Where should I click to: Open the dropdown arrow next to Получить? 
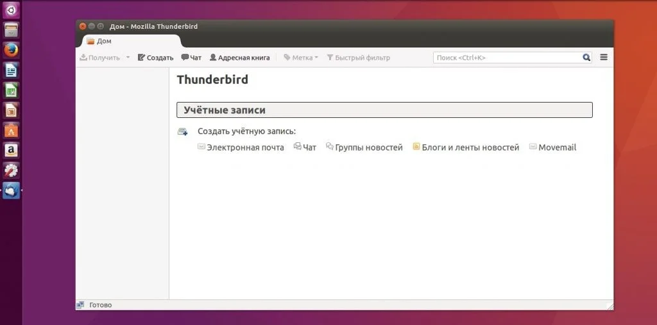(x=128, y=58)
